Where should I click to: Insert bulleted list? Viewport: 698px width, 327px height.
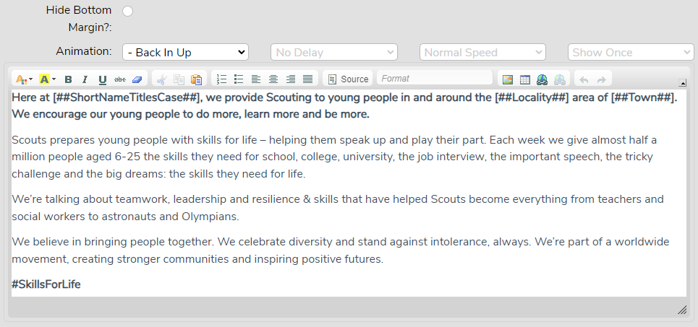[239, 79]
